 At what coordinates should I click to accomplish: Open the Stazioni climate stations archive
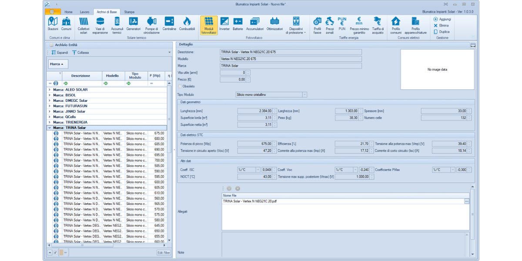pos(53,25)
